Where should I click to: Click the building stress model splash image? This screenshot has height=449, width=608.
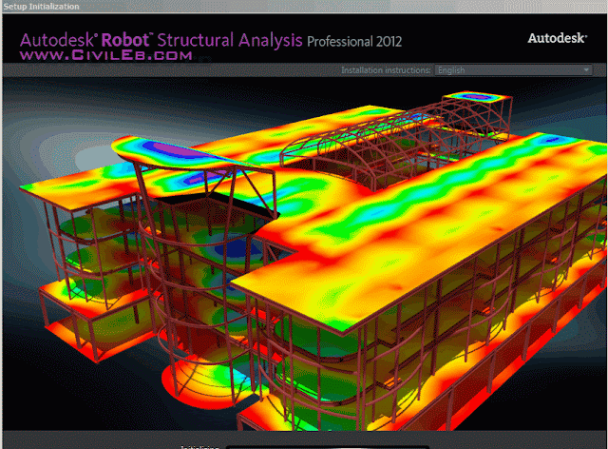click(x=304, y=254)
